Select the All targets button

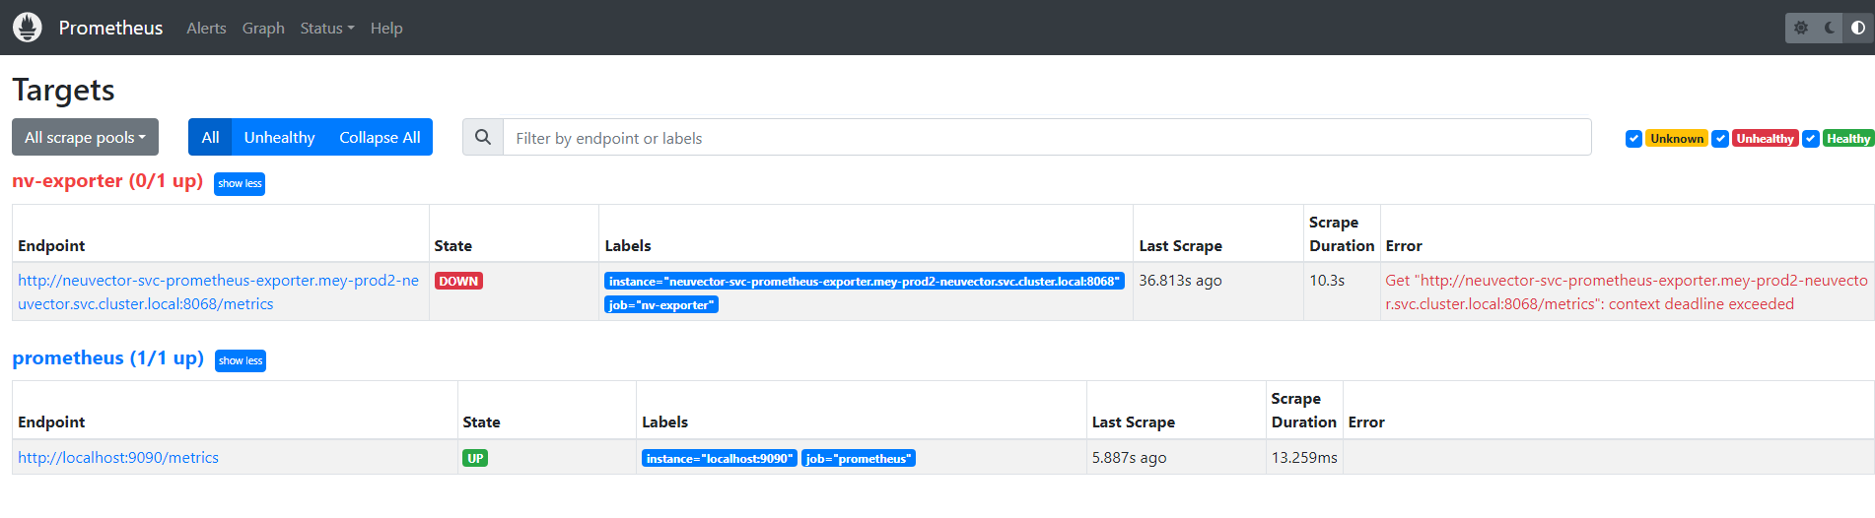(x=210, y=138)
